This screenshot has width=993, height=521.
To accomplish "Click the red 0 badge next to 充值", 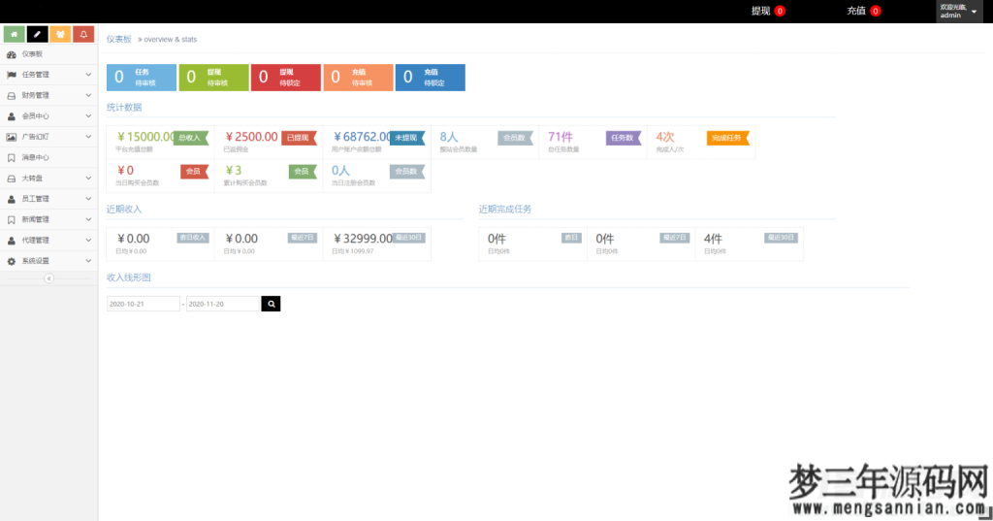I will pyautogui.click(x=876, y=11).
